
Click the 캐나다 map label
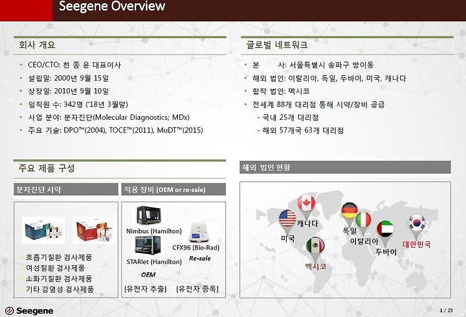(x=307, y=224)
